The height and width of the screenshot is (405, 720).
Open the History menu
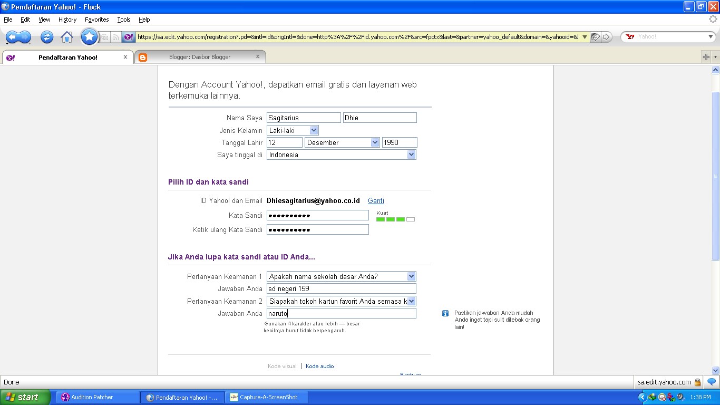(x=67, y=20)
